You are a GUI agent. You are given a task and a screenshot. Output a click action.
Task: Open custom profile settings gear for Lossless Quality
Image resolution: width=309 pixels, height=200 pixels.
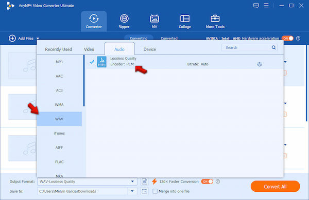pos(260,64)
